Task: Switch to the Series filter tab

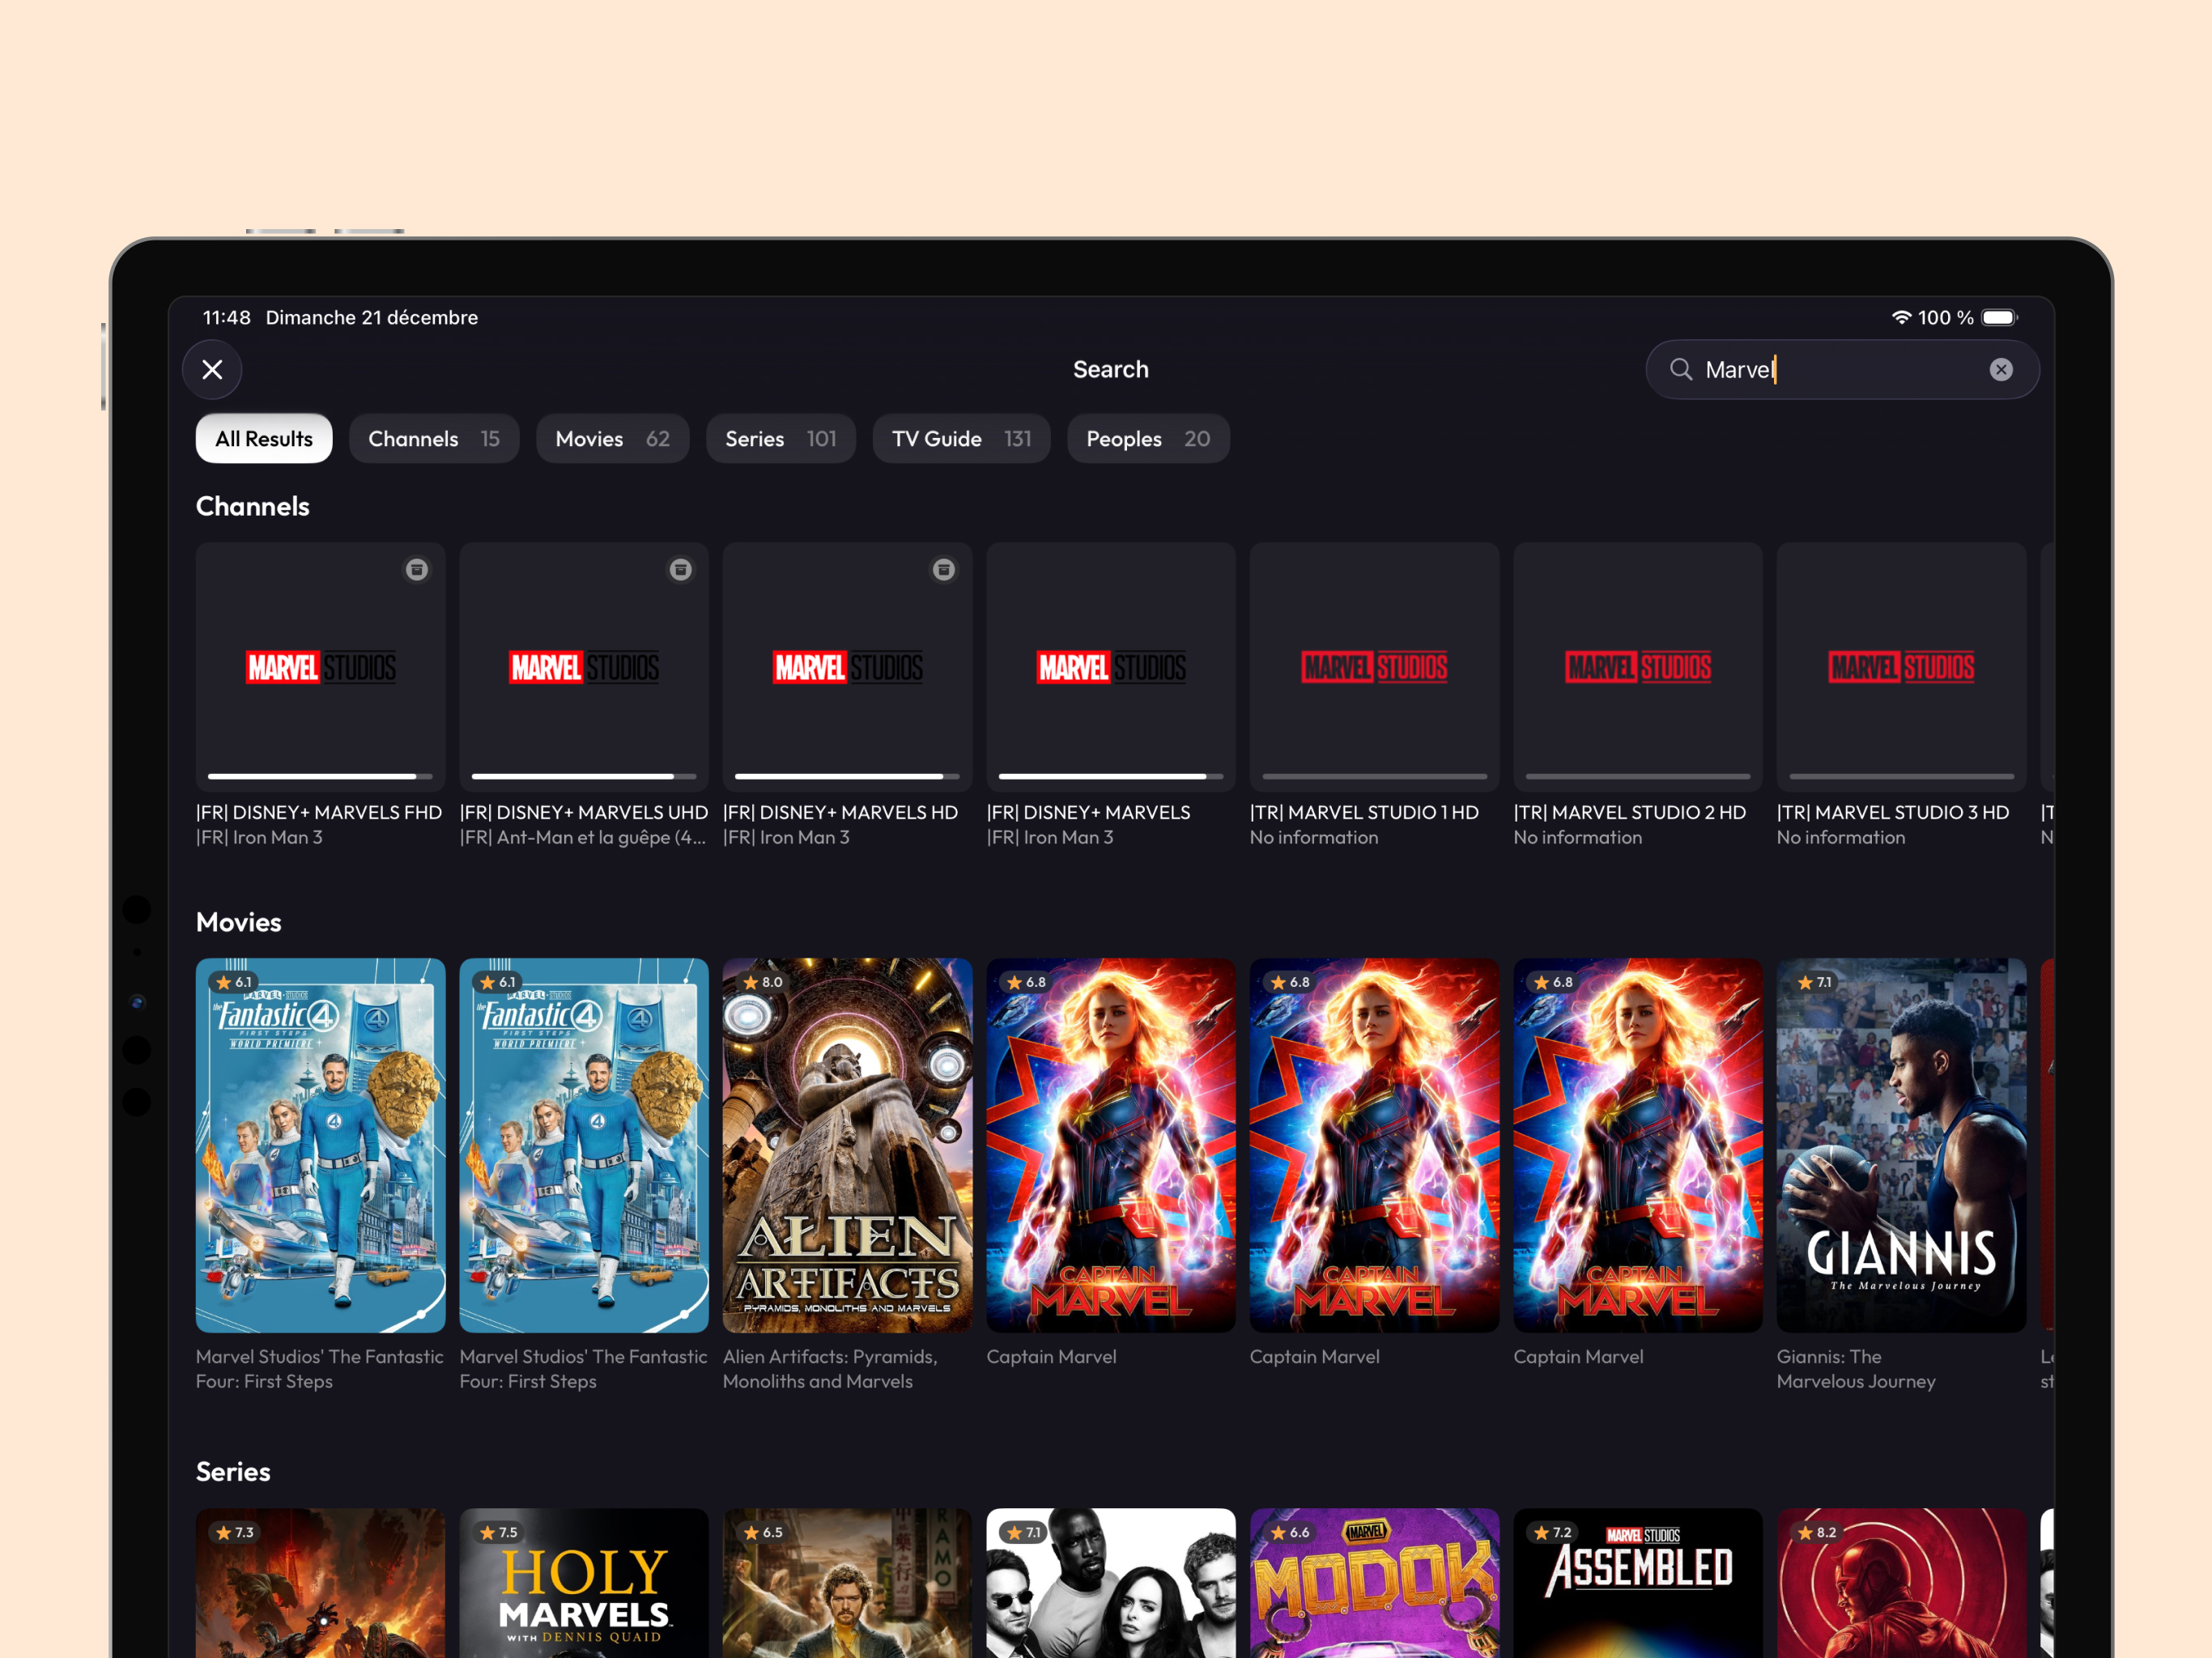Action: pos(780,439)
